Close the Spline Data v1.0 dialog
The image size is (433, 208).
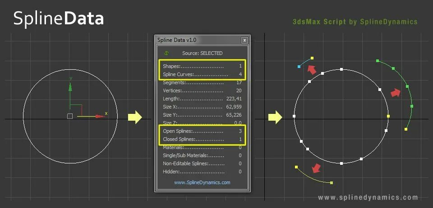click(x=244, y=40)
